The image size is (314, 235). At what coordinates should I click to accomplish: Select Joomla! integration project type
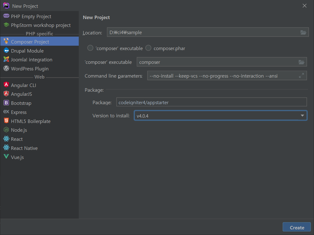[x=40, y=59]
